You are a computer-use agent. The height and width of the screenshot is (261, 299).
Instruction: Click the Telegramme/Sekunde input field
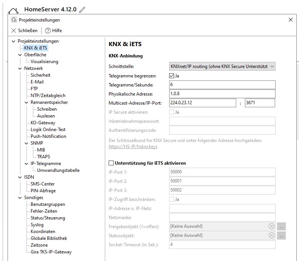pyautogui.click(x=222, y=85)
